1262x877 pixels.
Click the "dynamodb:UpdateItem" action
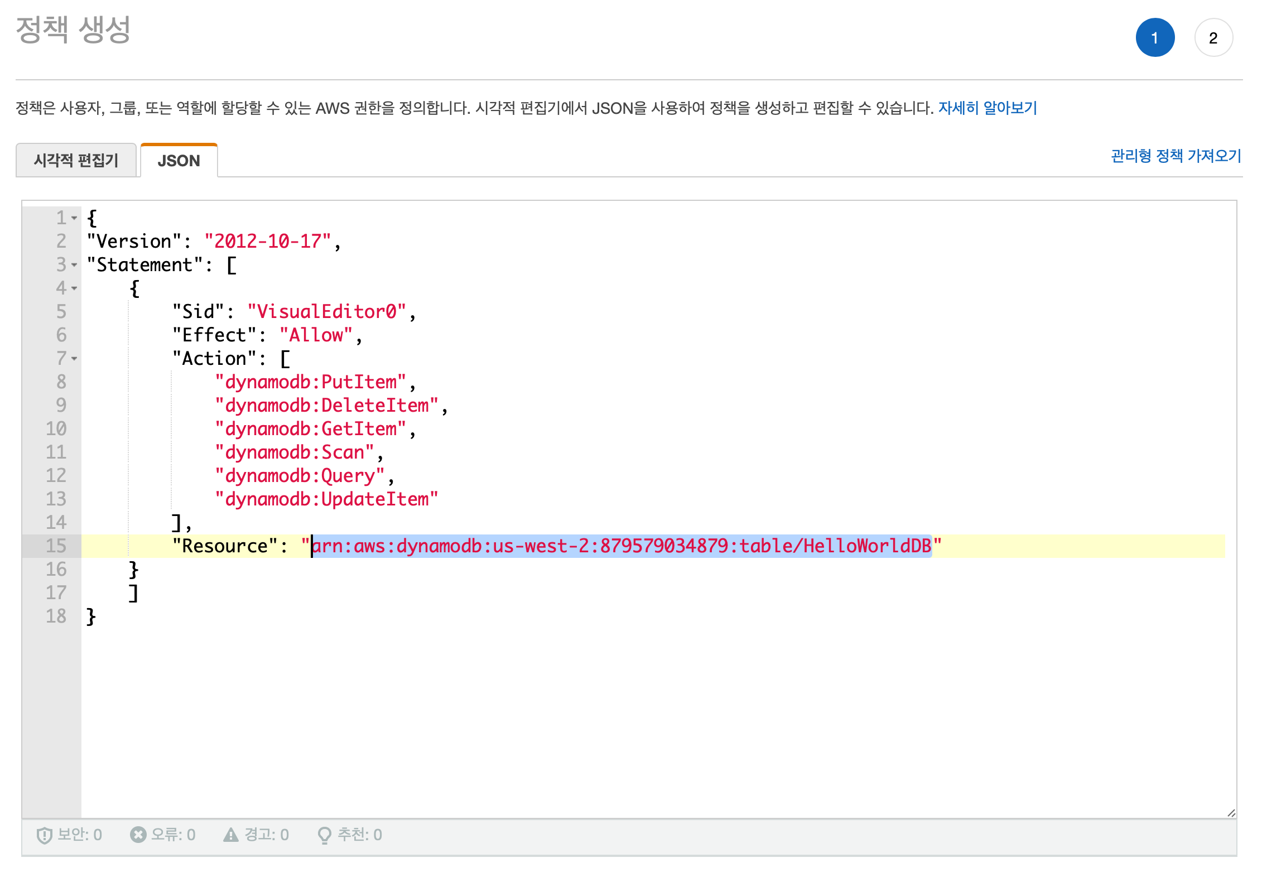326,499
